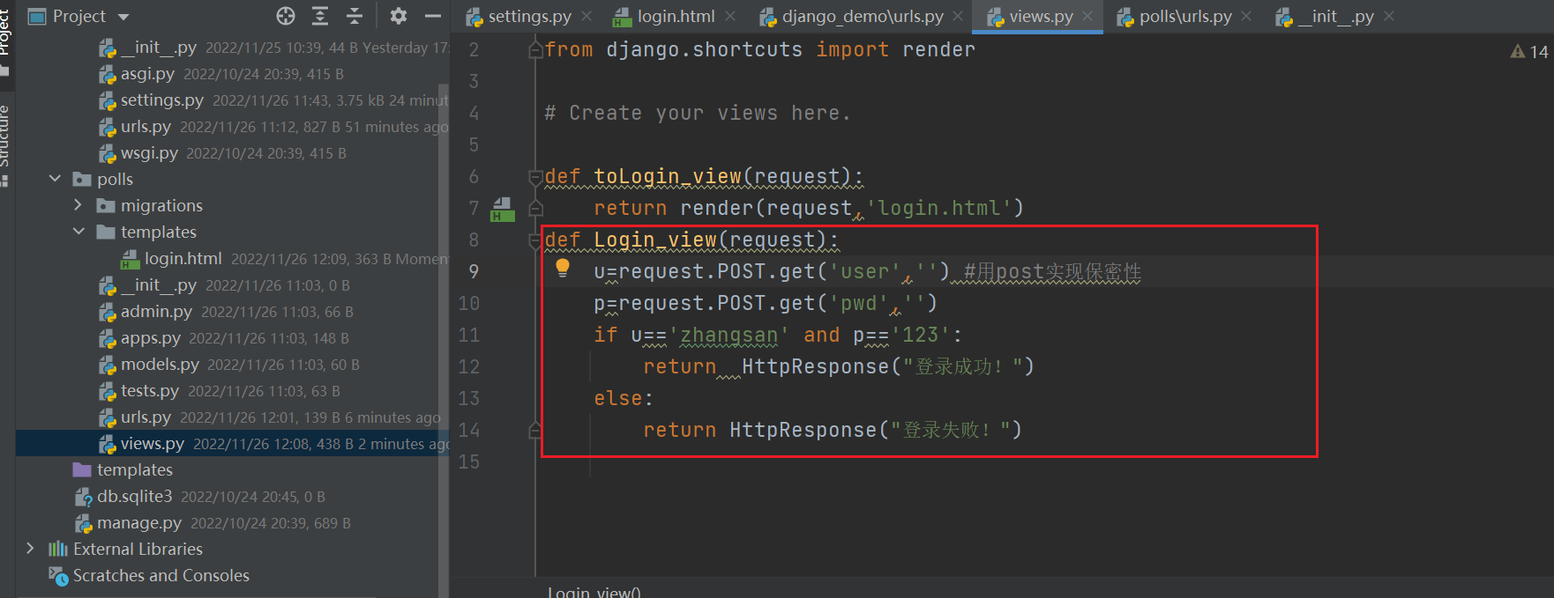This screenshot has width=1554, height=598.
Task: Hide the Project panel with the minus icon
Action: pyautogui.click(x=432, y=16)
